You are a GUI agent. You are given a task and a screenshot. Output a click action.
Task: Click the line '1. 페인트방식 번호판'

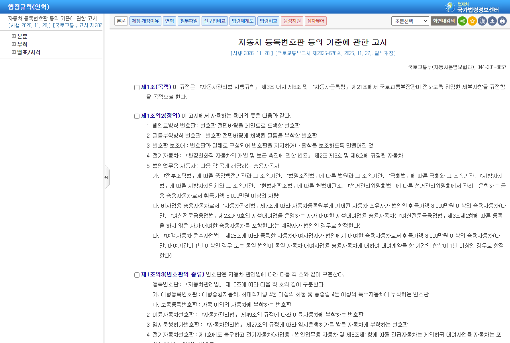[x=223, y=126]
